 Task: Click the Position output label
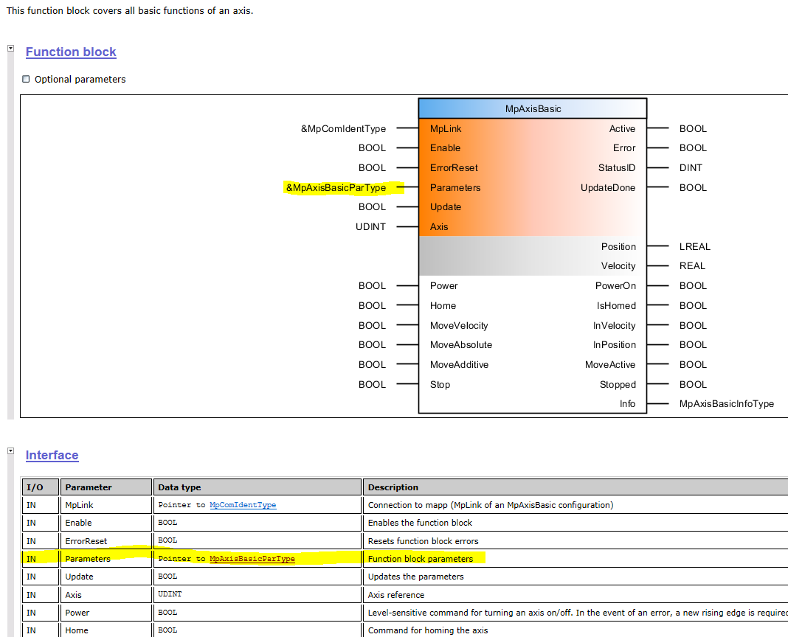tap(618, 247)
